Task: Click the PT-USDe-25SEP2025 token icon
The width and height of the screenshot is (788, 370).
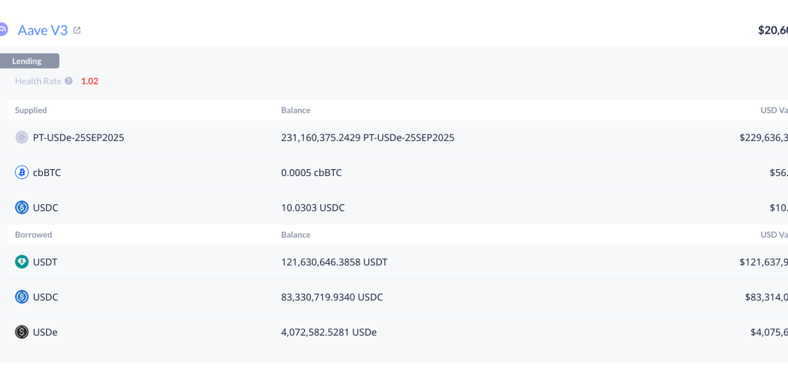Action: pyautogui.click(x=21, y=137)
